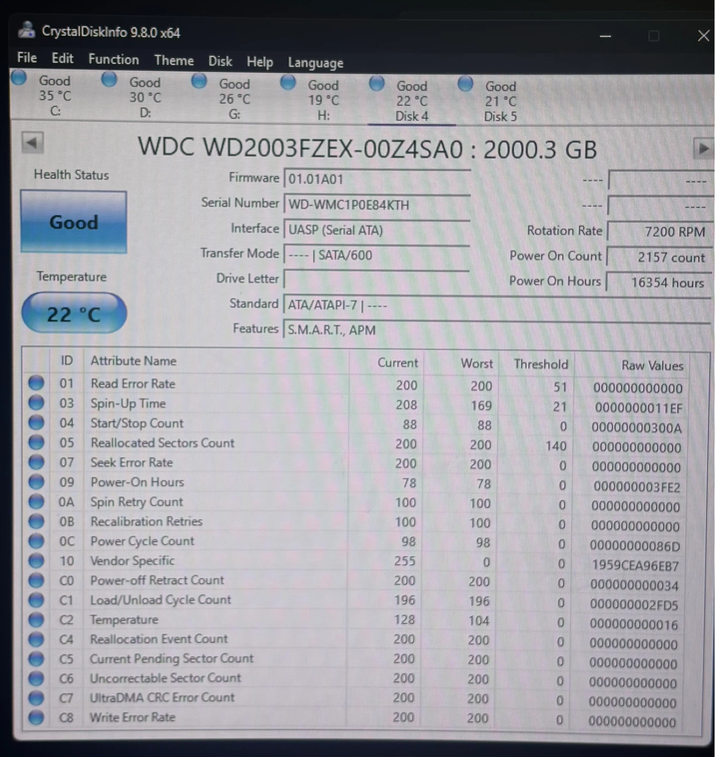Open the Function menu
This screenshot has height=757, width=715.
tap(113, 59)
